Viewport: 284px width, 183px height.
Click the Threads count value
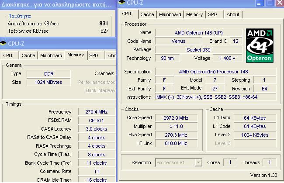coord(269,162)
